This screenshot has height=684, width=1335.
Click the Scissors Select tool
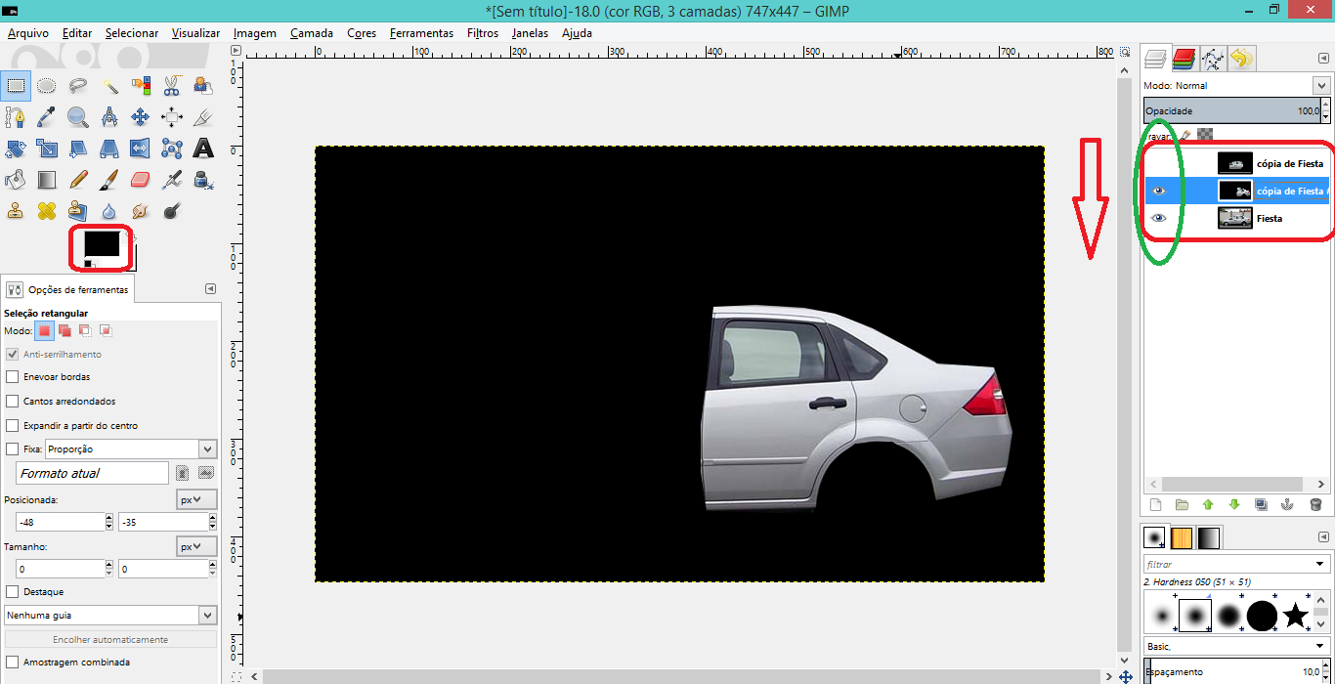coord(172,86)
